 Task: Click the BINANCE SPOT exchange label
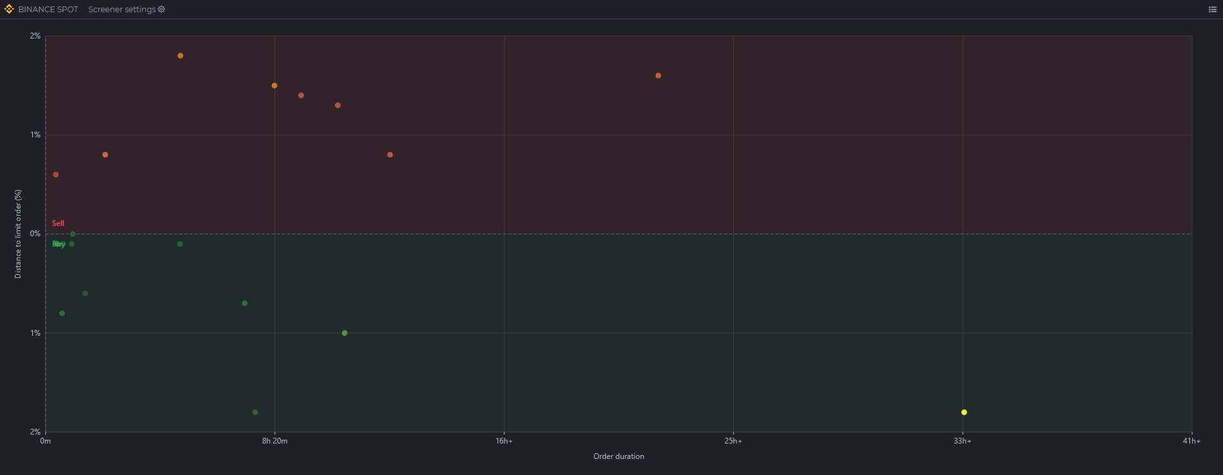pyautogui.click(x=48, y=10)
